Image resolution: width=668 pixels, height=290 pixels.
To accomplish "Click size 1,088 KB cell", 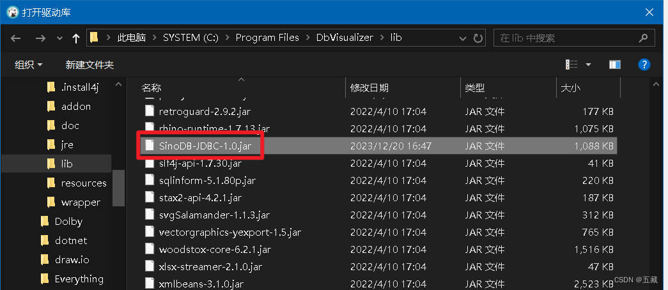I will pos(593,146).
